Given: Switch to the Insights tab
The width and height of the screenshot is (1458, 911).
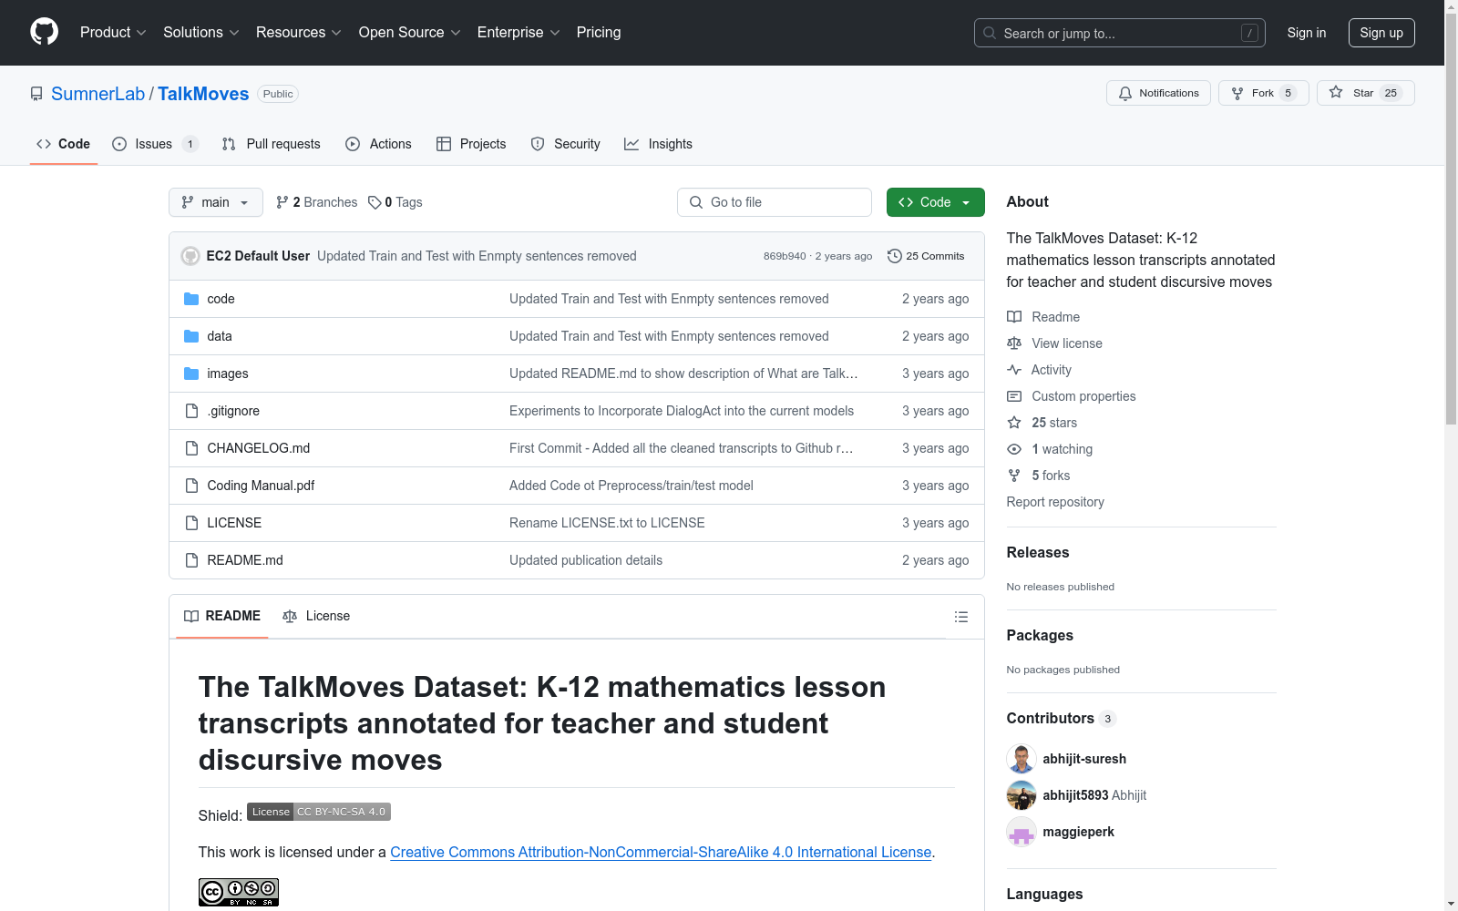Looking at the screenshot, I should pyautogui.click(x=658, y=144).
